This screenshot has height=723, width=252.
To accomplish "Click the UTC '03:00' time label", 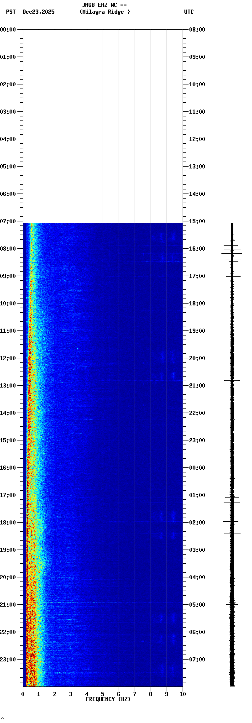I will (197, 550).
